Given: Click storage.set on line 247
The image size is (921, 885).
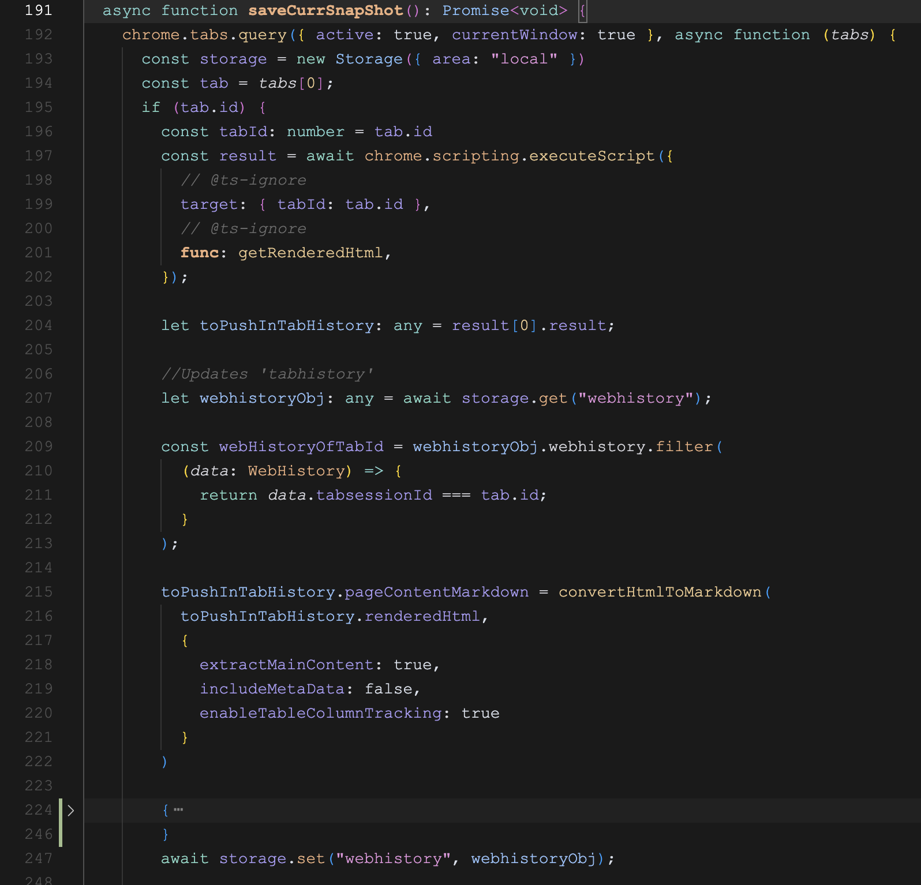Looking at the screenshot, I should 272,858.
